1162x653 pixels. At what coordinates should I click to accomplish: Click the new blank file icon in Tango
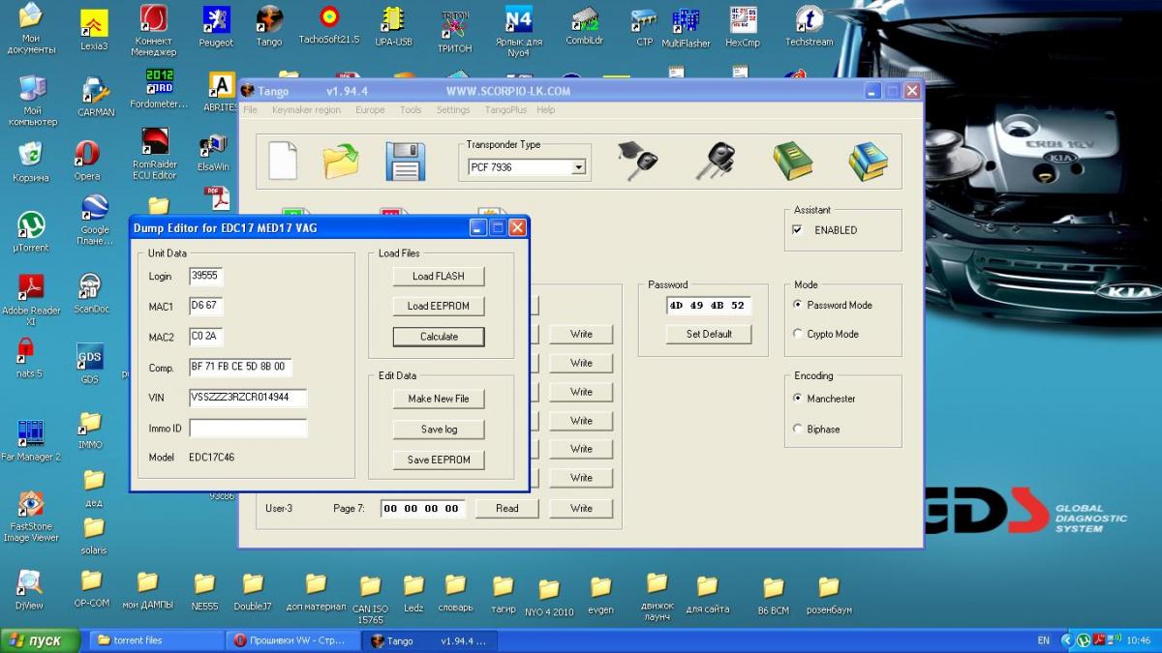click(x=283, y=160)
